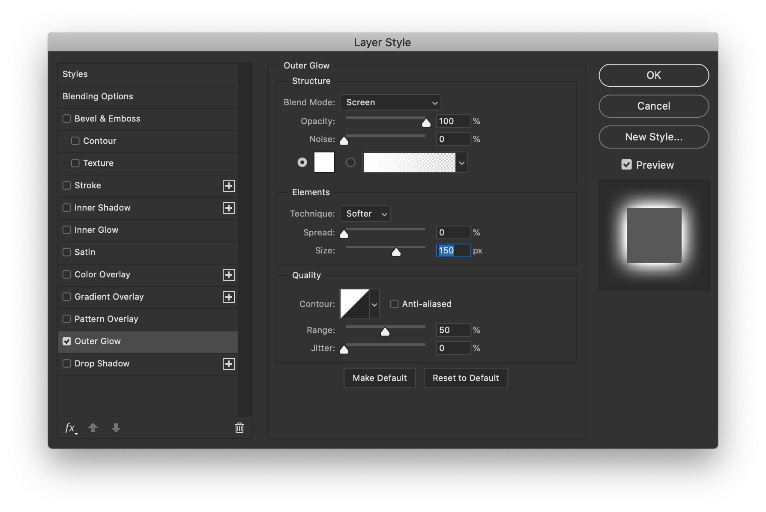Viewport: 766px width, 512px height.
Task: Open the Blend Mode dropdown showing Screen
Action: tap(390, 102)
